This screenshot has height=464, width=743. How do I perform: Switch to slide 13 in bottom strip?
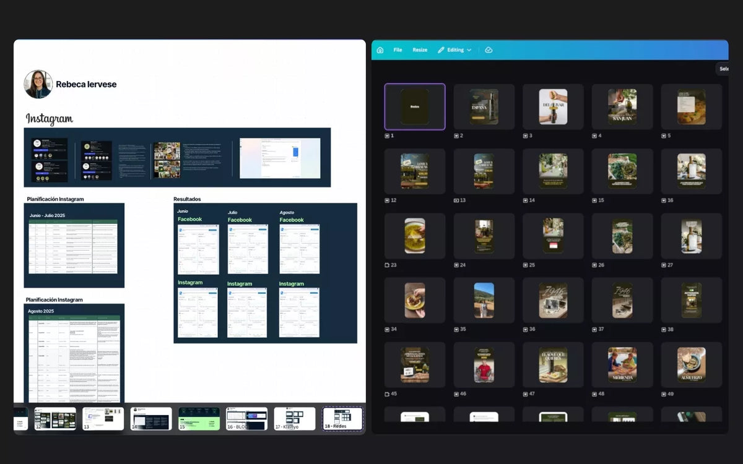[103, 419]
